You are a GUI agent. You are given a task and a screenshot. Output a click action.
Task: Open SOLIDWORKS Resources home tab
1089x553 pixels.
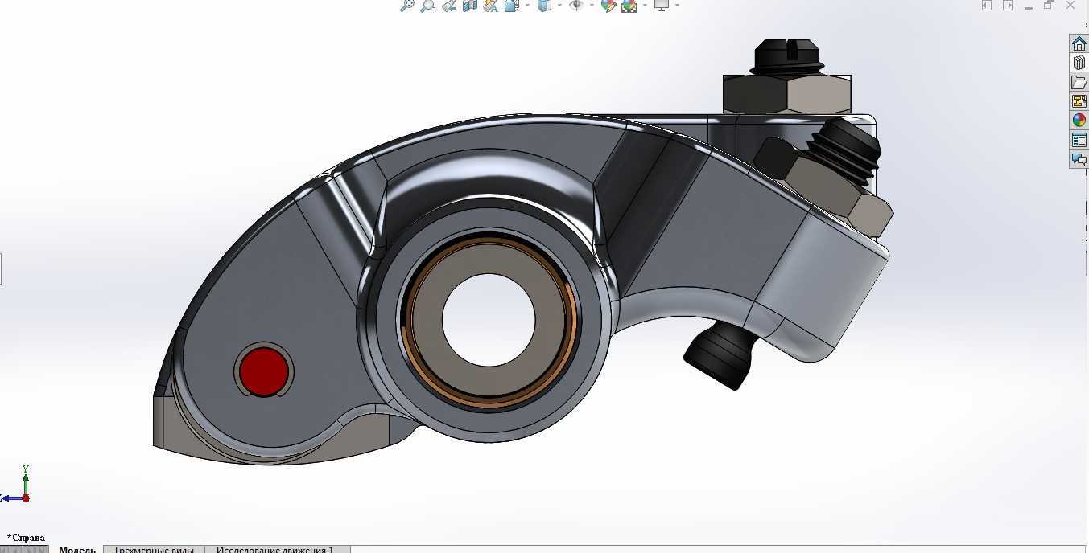1079,43
